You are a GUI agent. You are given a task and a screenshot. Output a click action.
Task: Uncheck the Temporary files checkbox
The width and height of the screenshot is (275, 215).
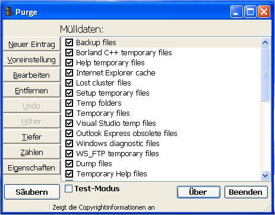[69, 113]
